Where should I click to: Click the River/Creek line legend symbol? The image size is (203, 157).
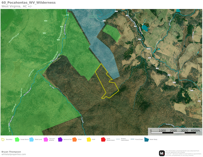pos(132,139)
